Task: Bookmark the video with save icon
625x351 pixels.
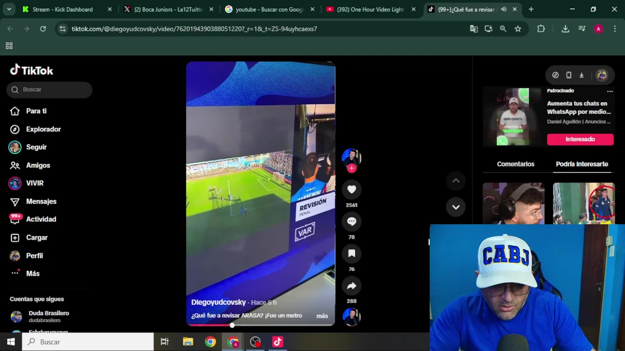Action: 352,253
